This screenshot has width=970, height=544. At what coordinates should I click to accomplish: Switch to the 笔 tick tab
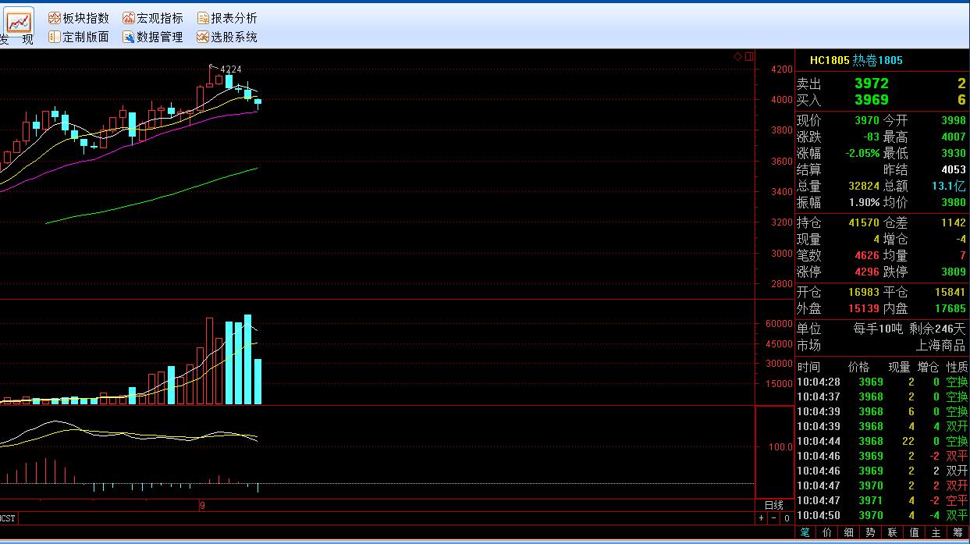(805, 532)
